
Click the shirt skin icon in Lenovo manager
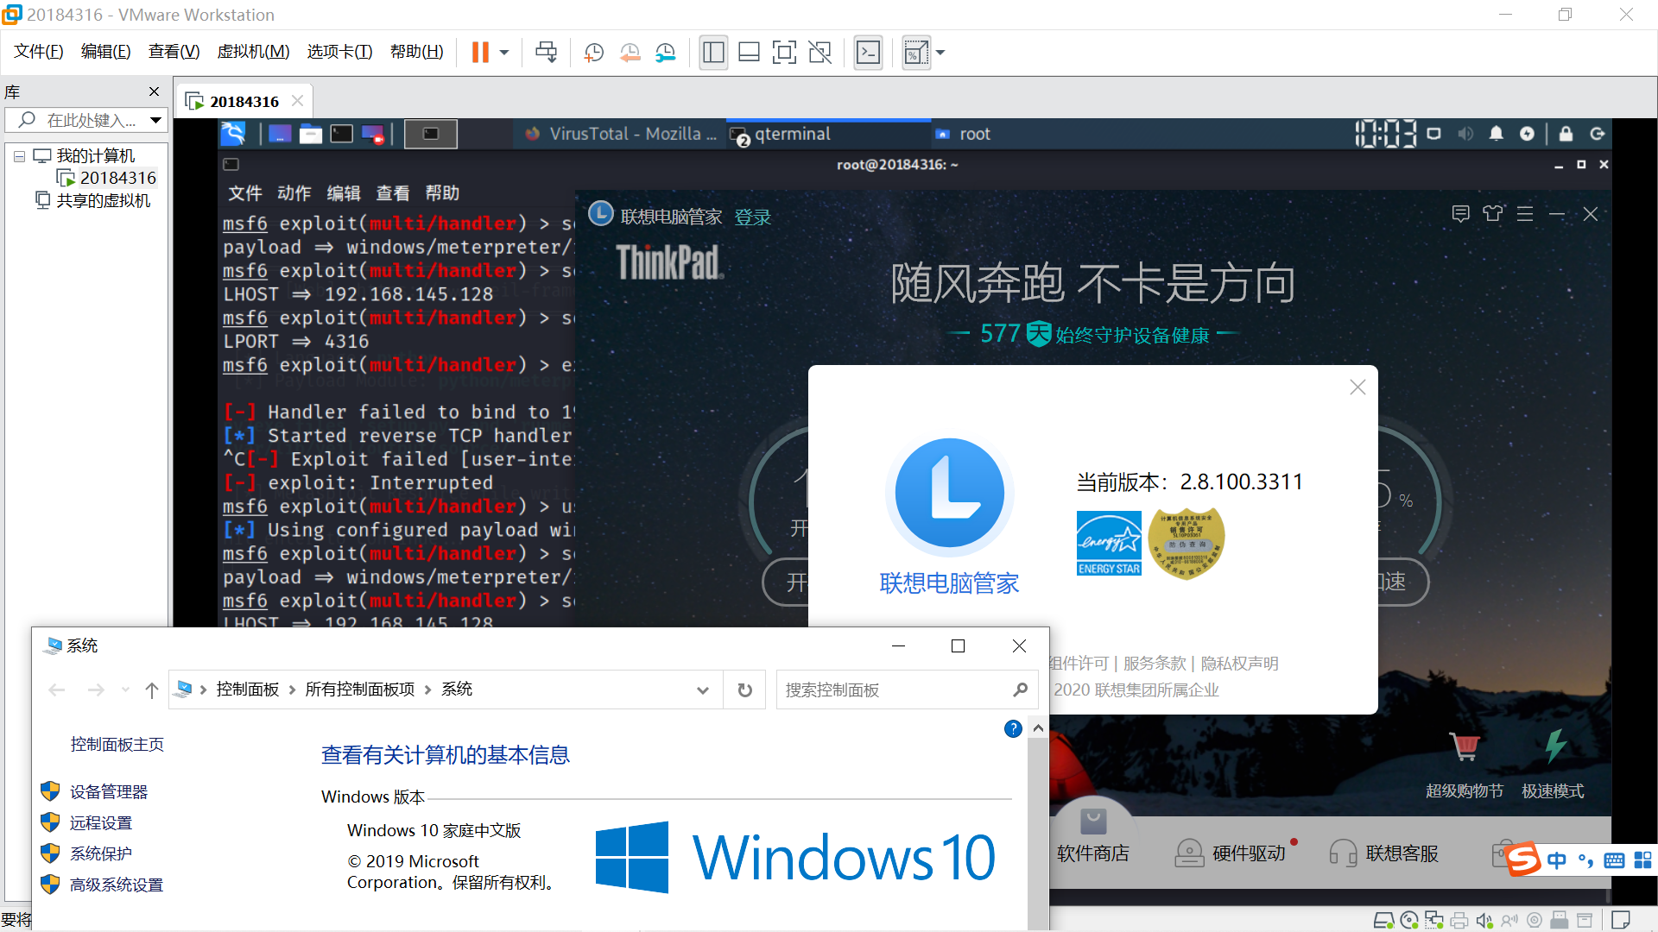tap(1492, 213)
